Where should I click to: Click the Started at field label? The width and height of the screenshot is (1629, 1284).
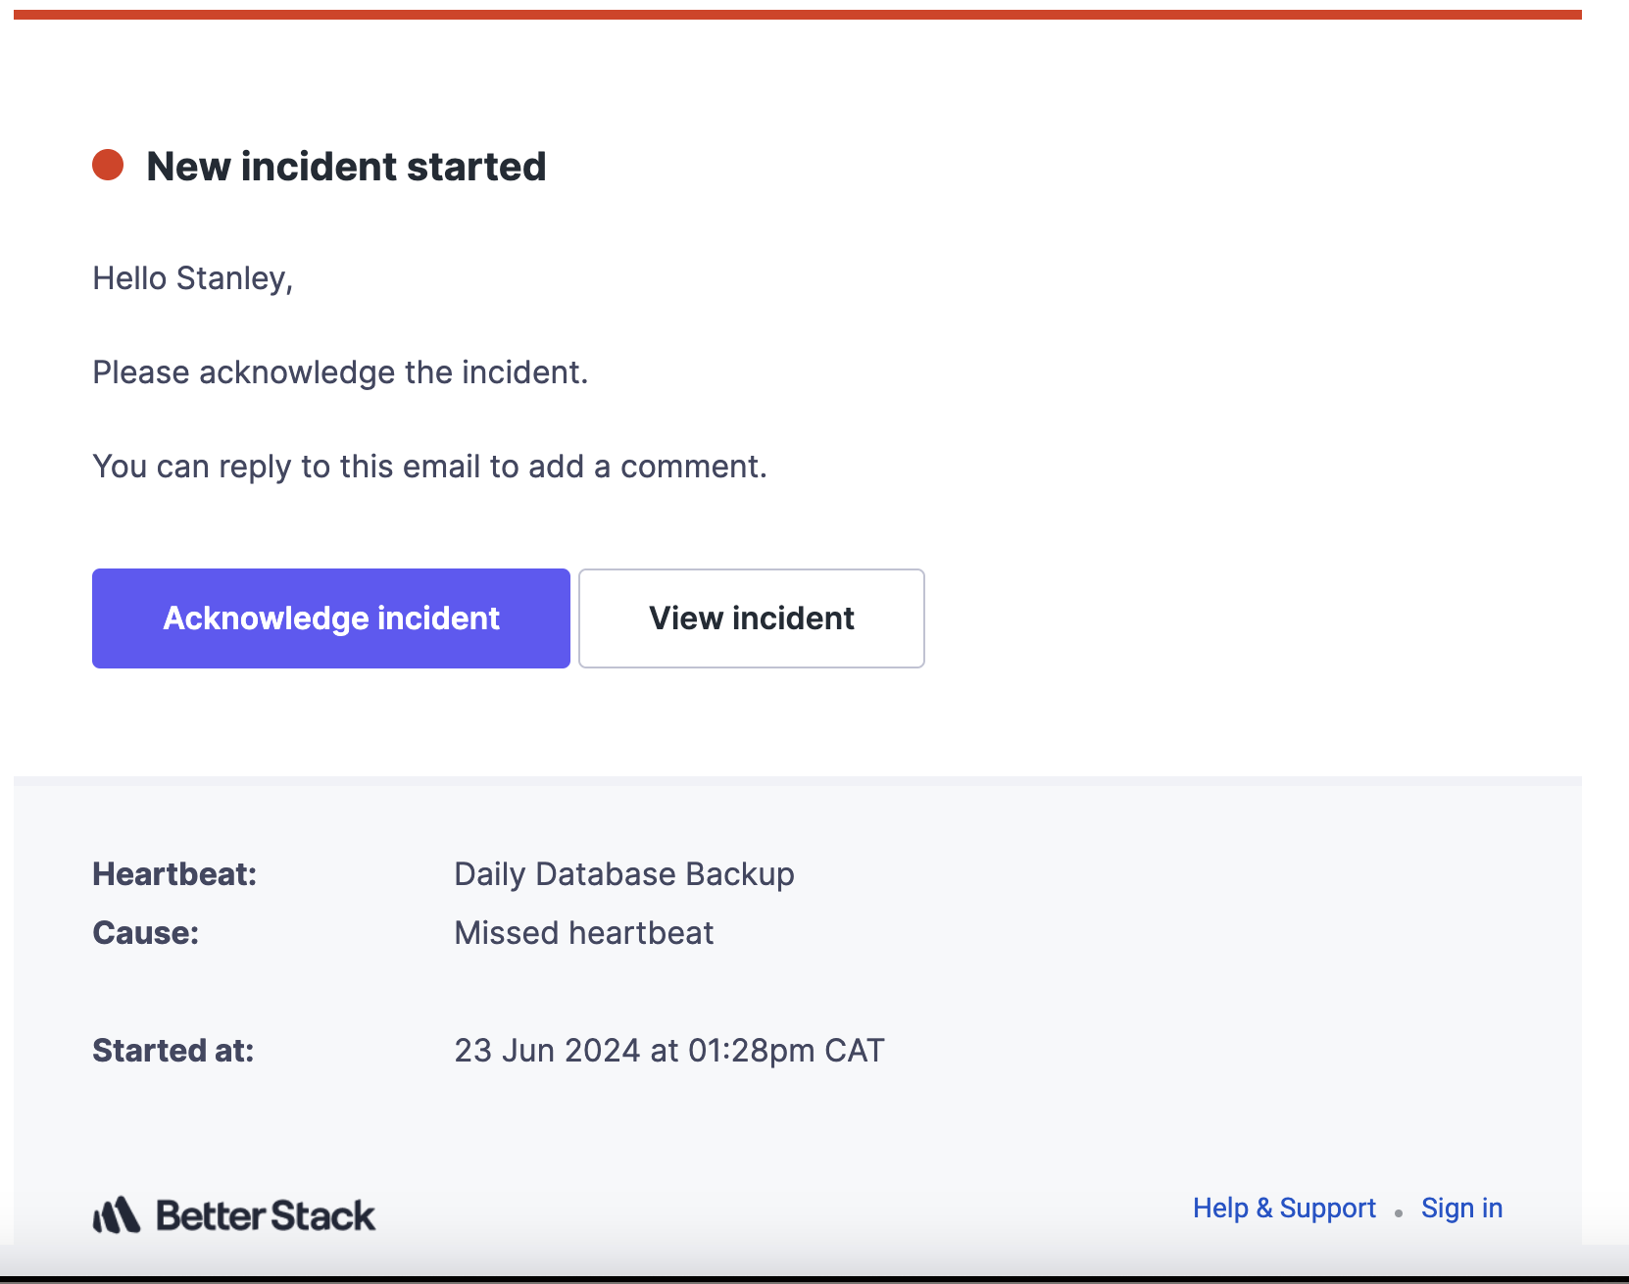[173, 1051]
